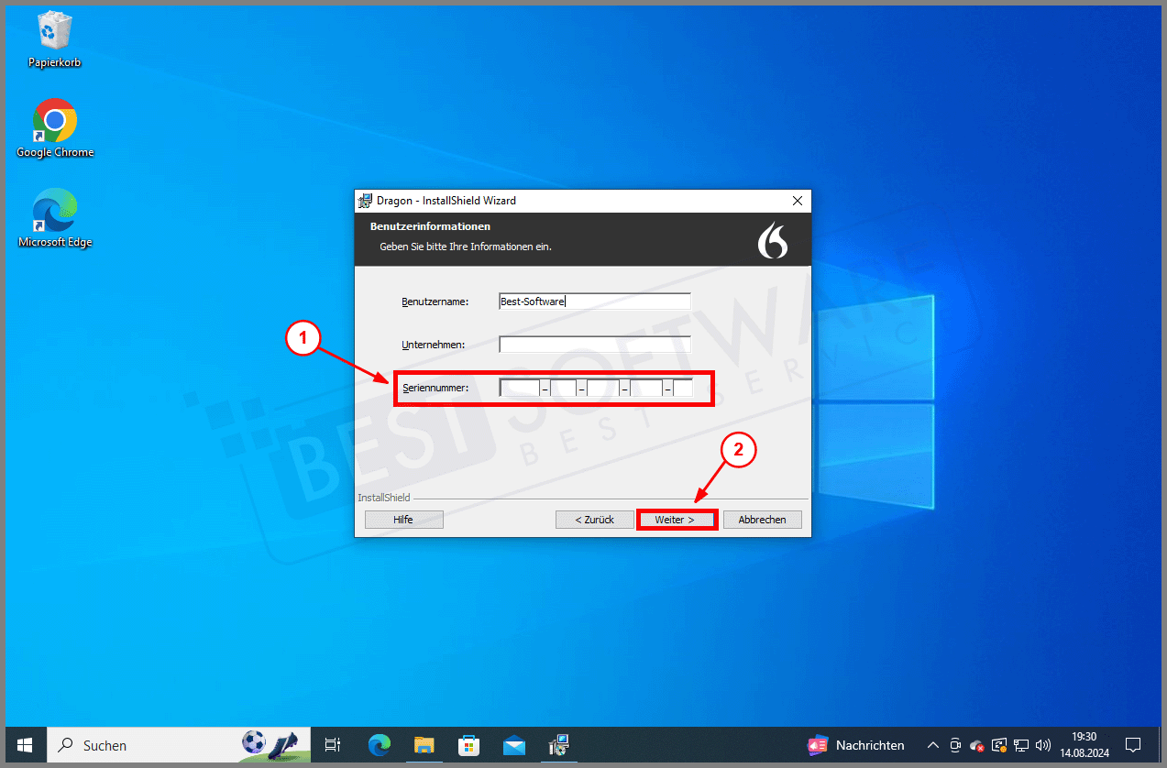Click the OneDrive sync error tray icon
Image resolution: width=1167 pixels, height=768 pixels.
point(976,745)
